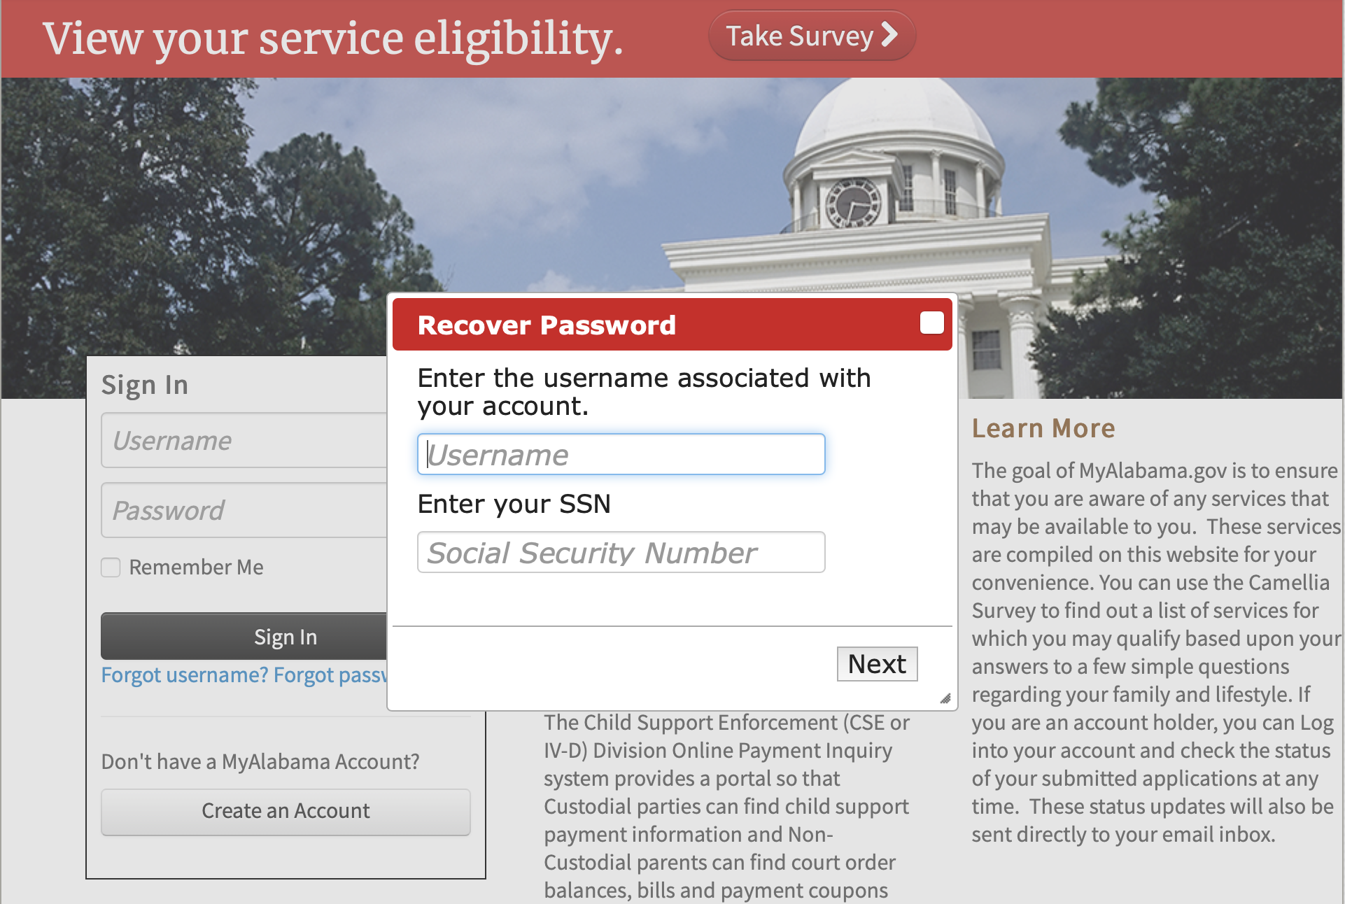Open the Forgot username? link
Screen dimensions: 1345x904
click(185, 675)
